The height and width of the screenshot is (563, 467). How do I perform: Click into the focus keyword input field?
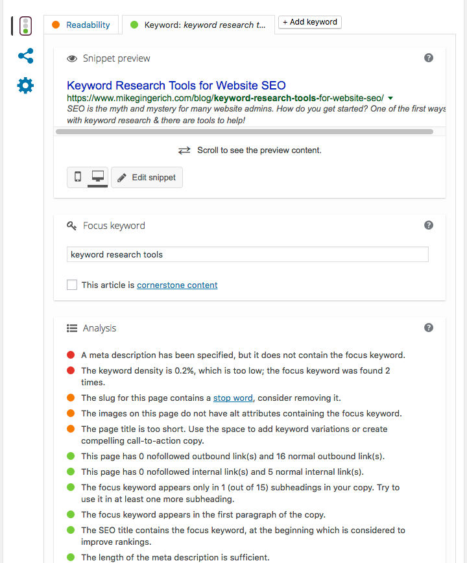247,254
